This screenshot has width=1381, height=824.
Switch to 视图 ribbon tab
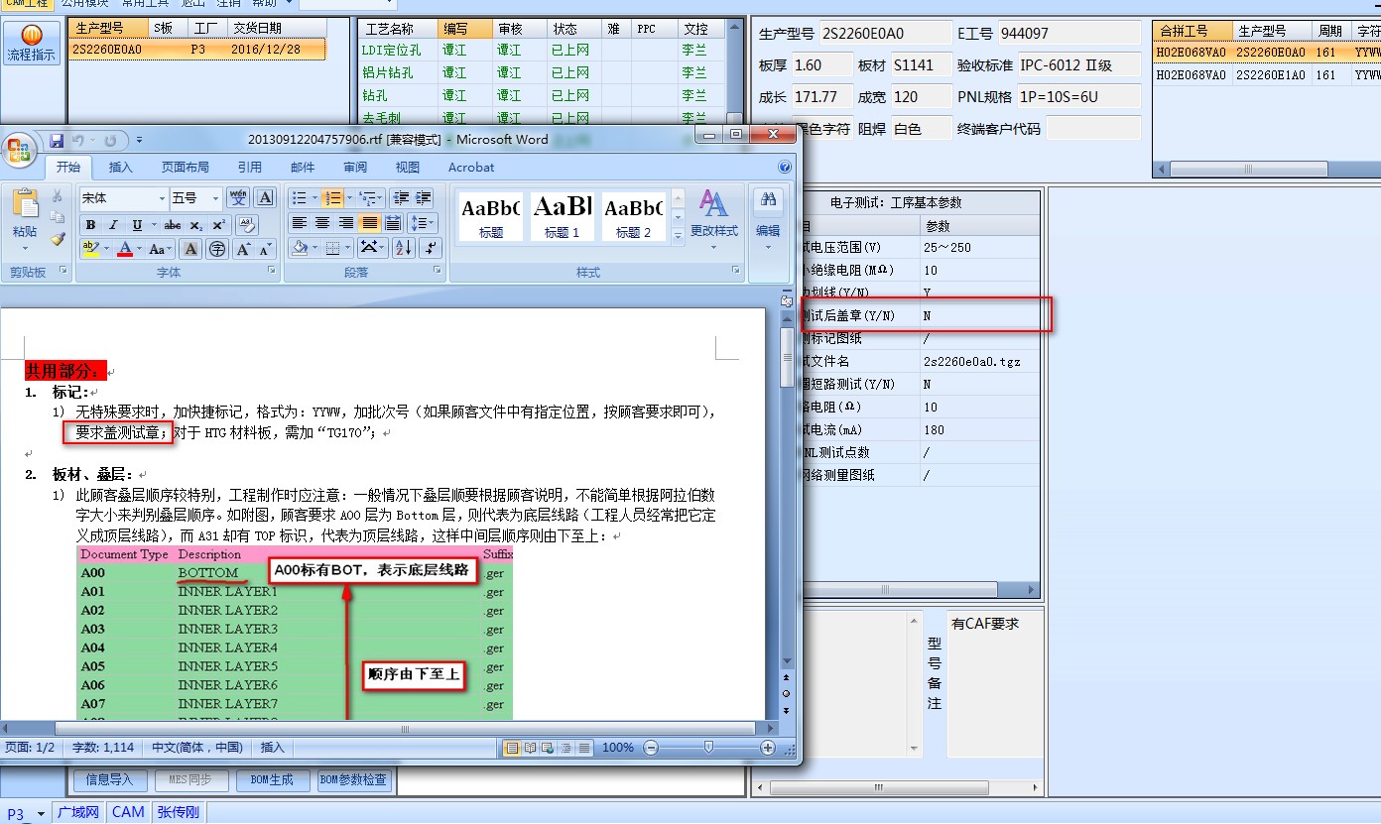click(408, 168)
